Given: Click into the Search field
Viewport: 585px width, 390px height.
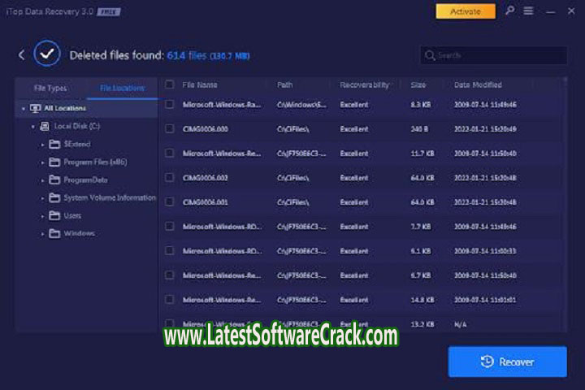Looking at the screenshot, I should [x=494, y=55].
